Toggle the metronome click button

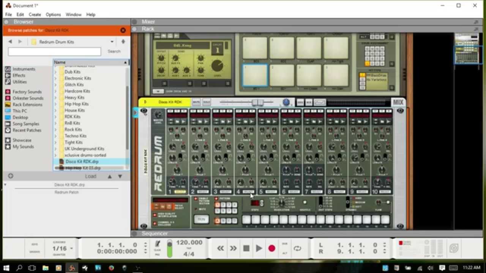tap(158, 244)
